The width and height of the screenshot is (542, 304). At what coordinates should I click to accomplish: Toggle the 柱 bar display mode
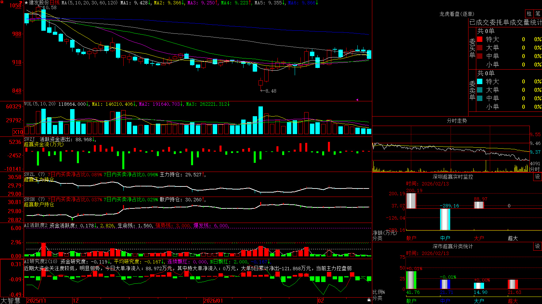(x=529, y=14)
